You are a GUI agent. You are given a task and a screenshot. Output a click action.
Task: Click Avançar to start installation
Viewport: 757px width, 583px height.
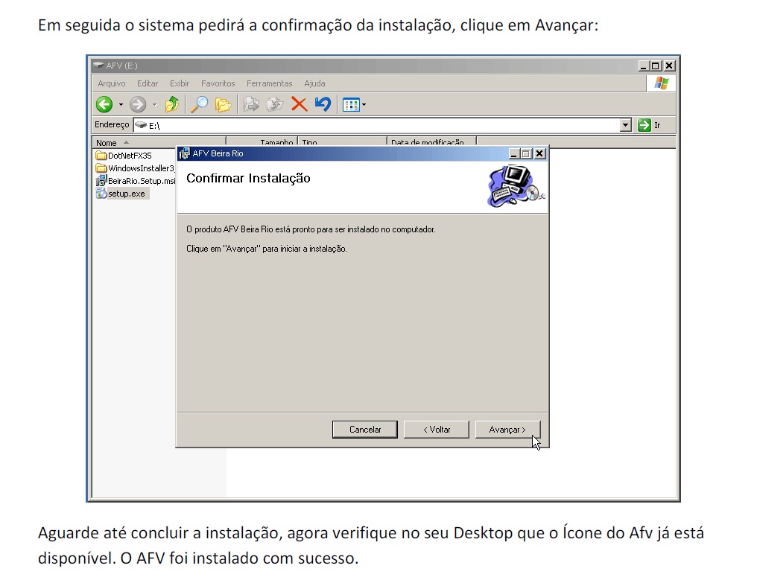coord(507,430)
